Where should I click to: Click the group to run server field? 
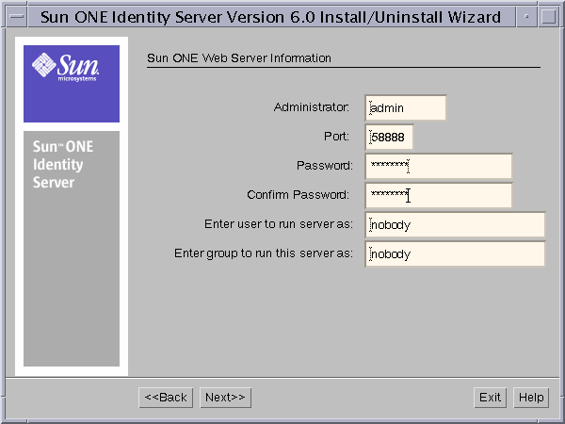click(x=455, y=253)
